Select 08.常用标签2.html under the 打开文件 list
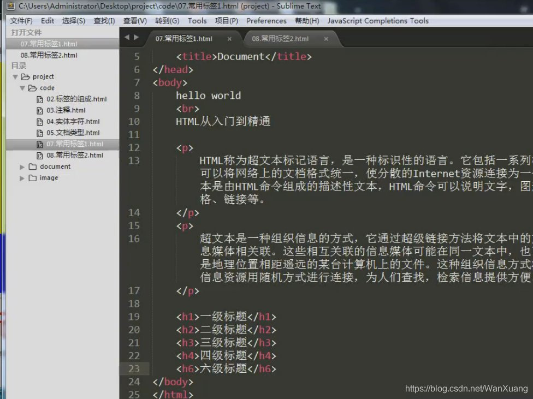Image resolution: width=533 pixels, height=399 pixels. point(49,55)
